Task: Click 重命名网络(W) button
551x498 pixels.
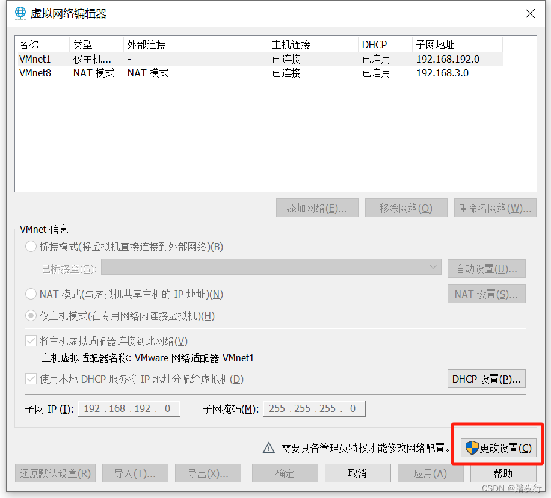Action: click(495, 208)
